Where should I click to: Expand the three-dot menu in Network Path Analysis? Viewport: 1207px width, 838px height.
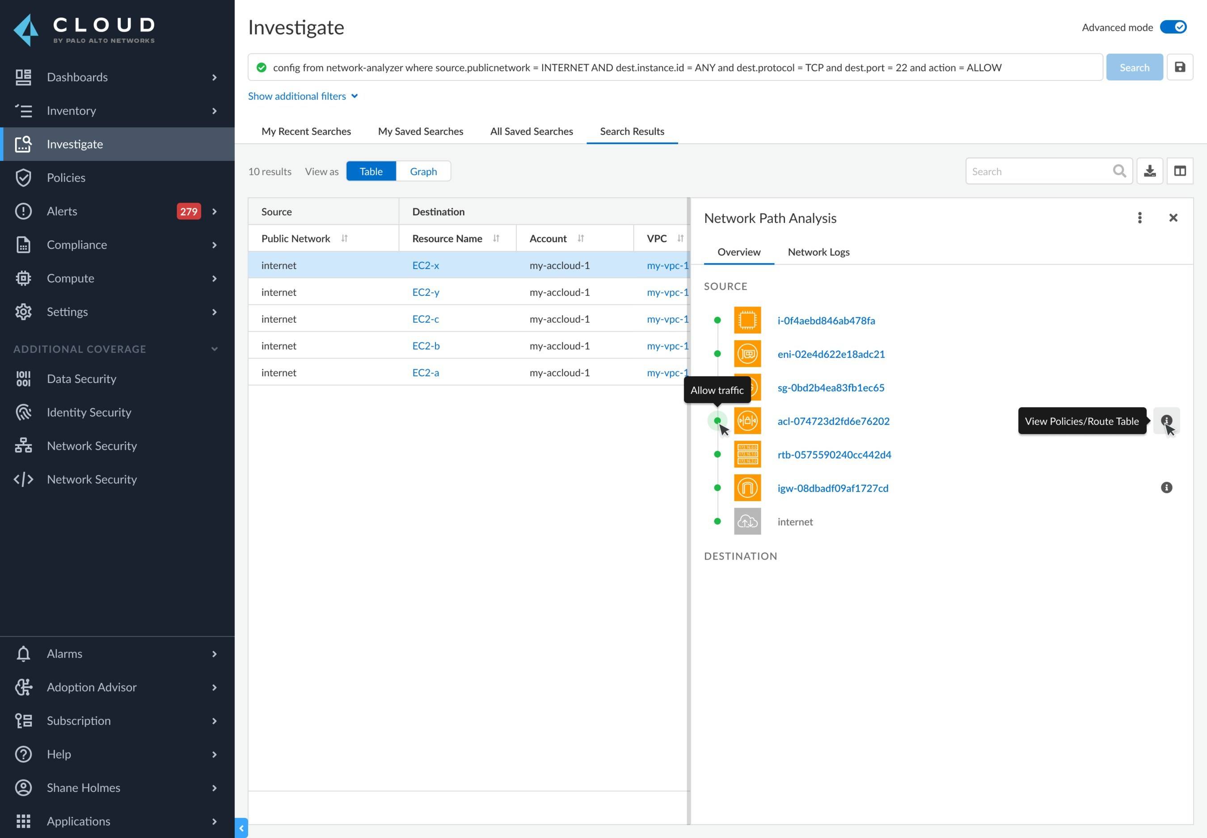tap(1140, 217)
